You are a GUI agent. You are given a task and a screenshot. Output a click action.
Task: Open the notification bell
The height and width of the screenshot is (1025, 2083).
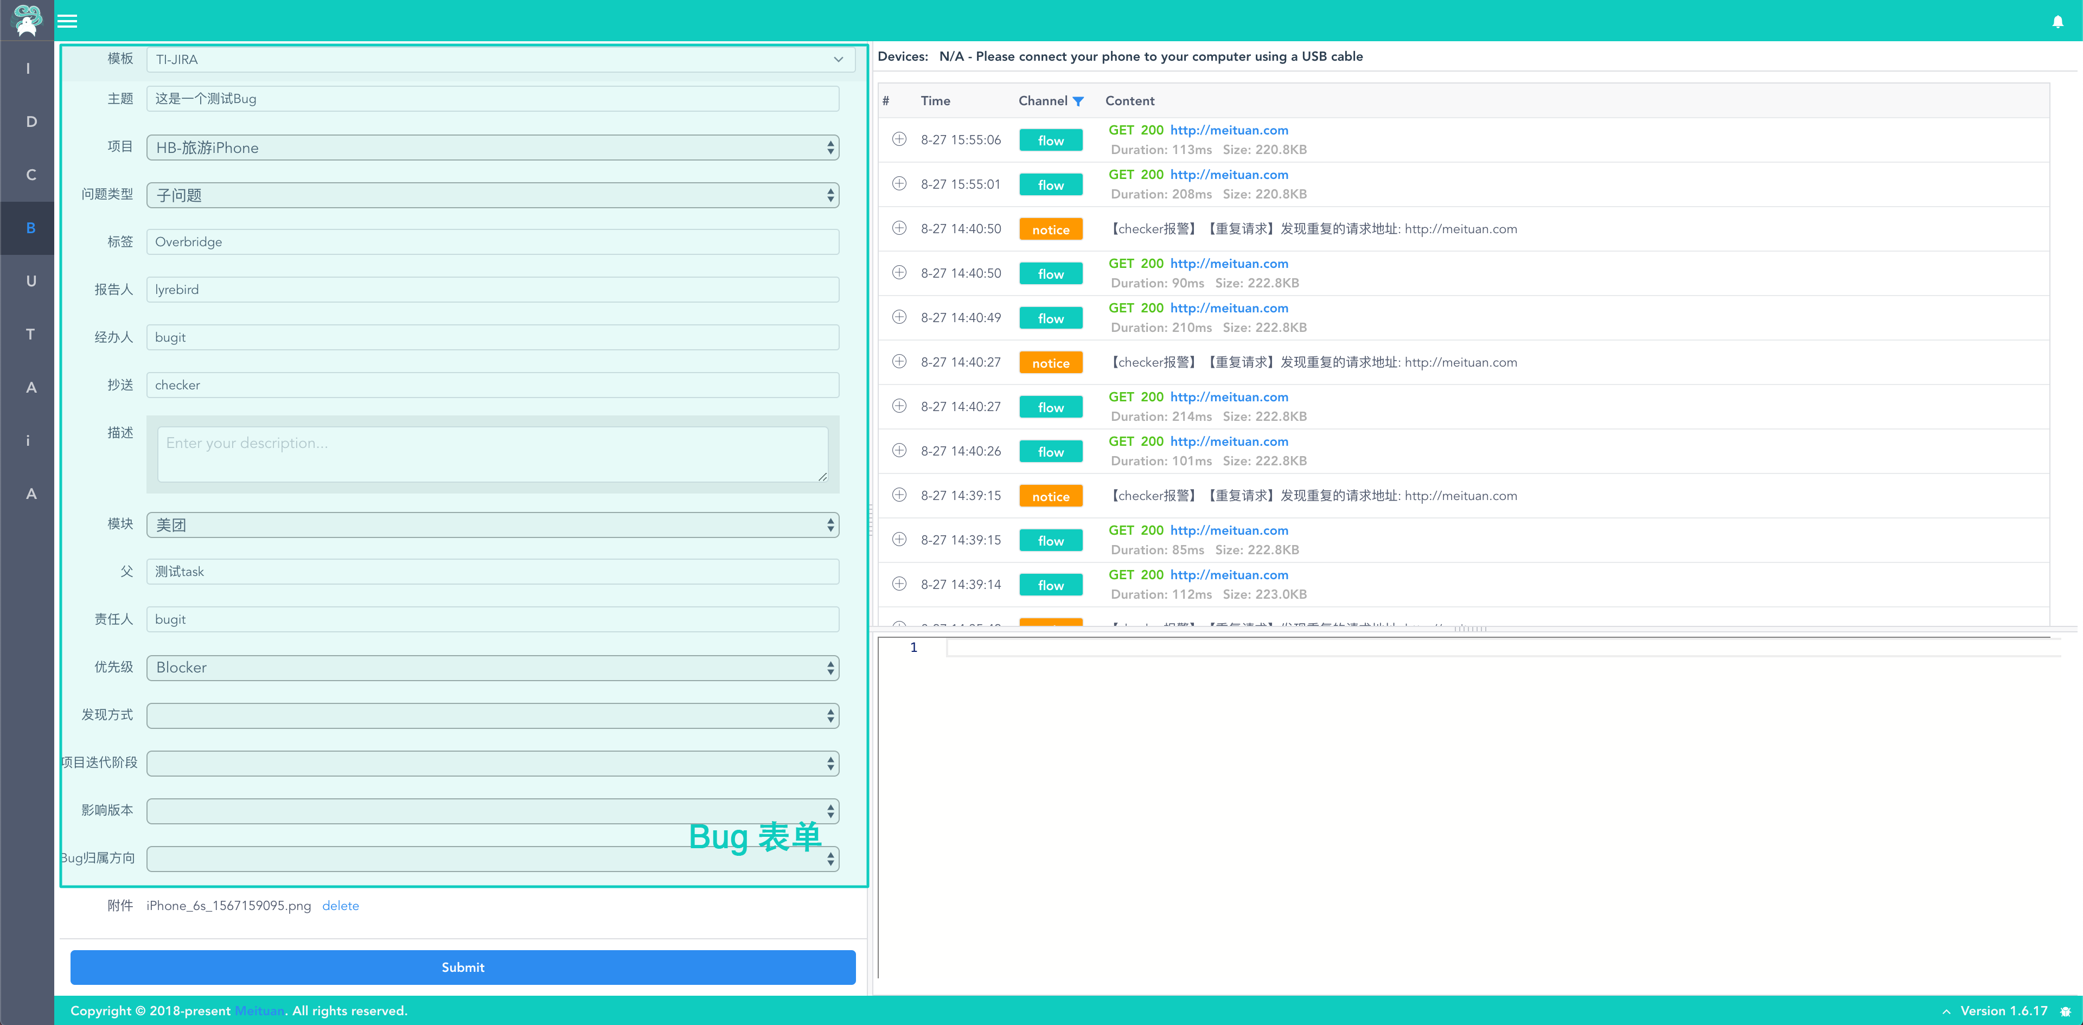[x=2057, y=22]
